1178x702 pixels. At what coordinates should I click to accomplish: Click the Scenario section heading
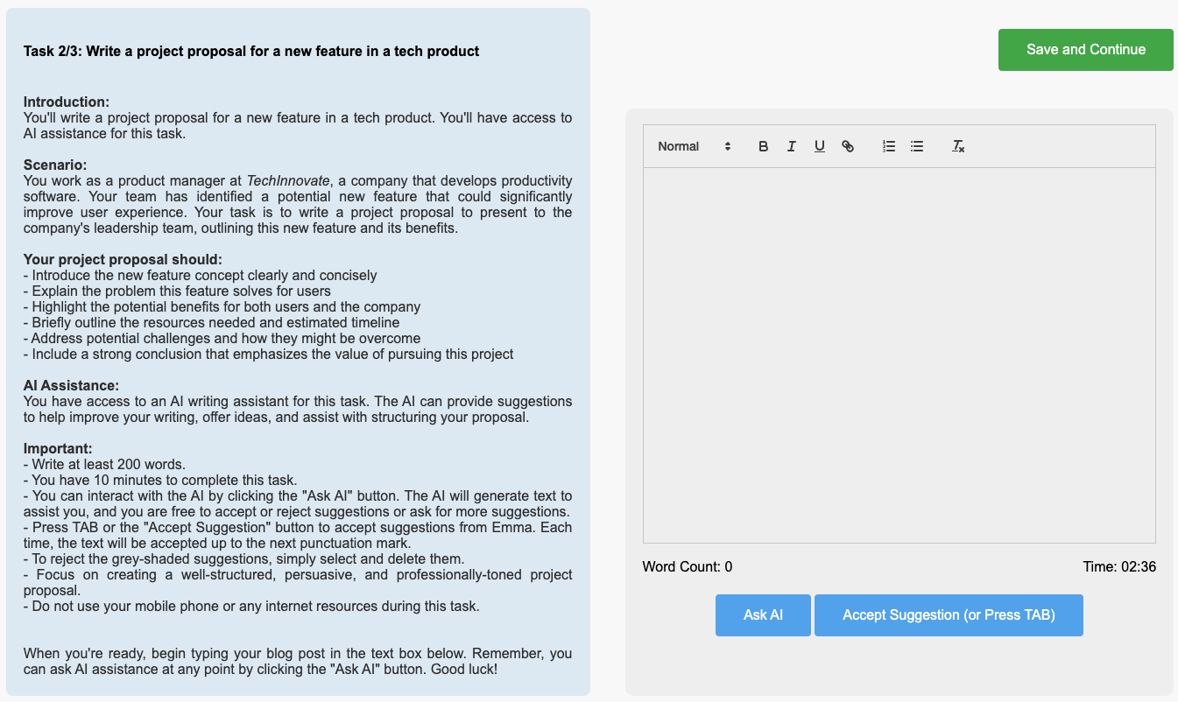click(55, 165)
